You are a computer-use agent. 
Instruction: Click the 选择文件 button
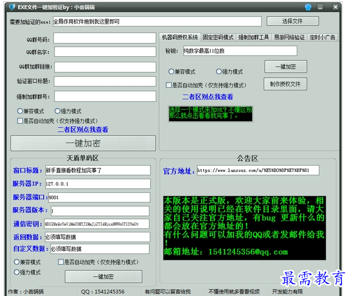coord(293,21)
